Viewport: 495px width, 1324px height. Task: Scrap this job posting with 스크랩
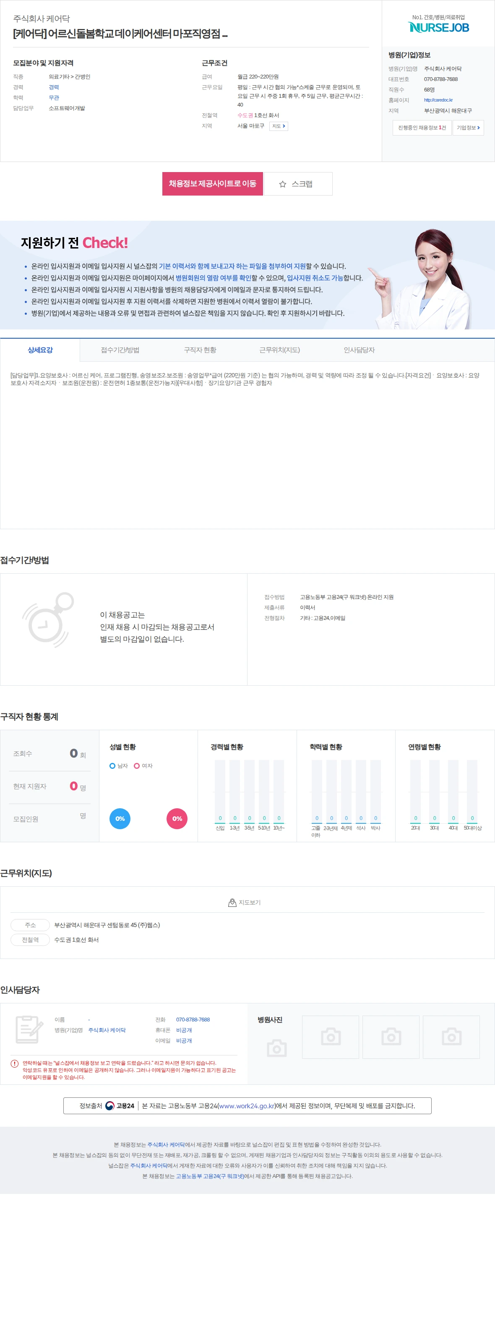click(298, 183)
